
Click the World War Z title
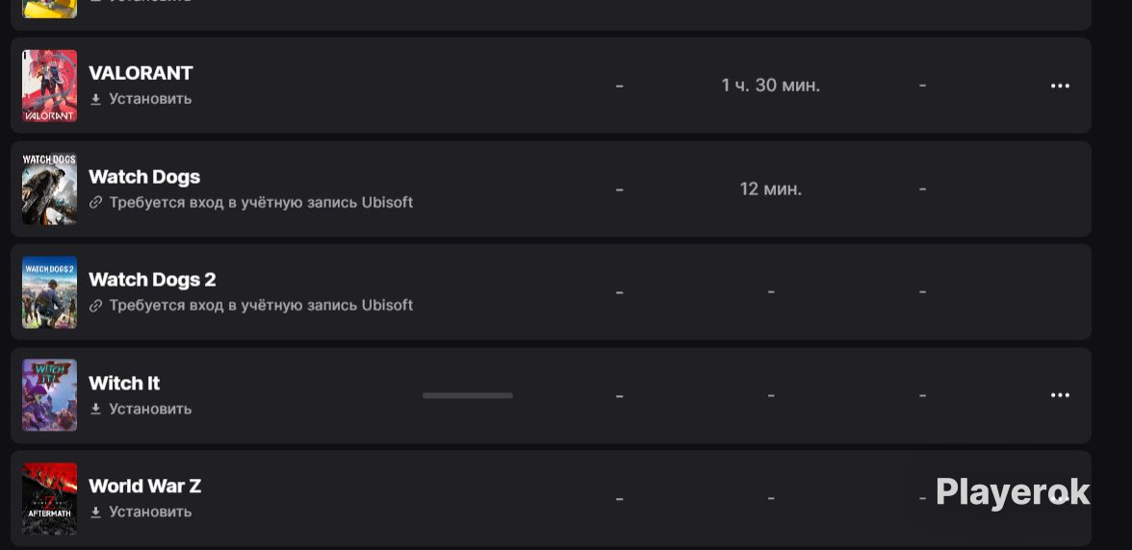pyautogui.click(x=145, y=486)
